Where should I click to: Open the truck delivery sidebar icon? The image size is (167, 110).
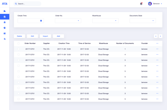5,11
